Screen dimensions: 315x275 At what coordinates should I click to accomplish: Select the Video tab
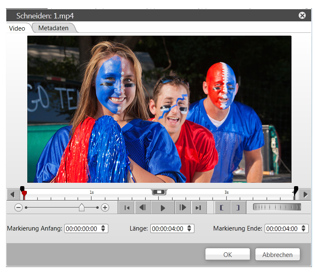tap(17, 29)
